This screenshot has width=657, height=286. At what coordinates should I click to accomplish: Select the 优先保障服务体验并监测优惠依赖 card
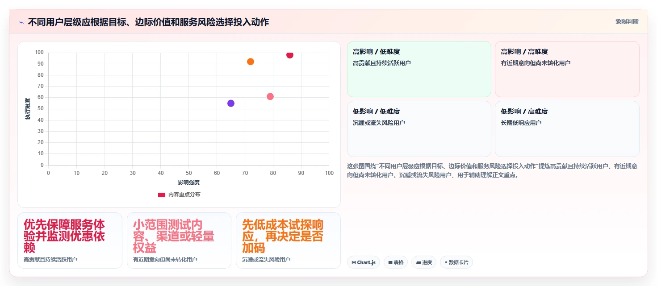pos(70,240)
